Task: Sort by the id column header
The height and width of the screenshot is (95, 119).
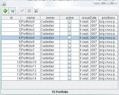Action: coord(11,18)
